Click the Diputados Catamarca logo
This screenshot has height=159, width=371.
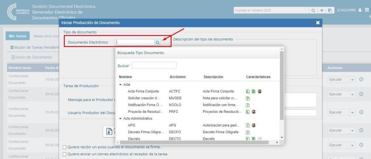(18, 12)
